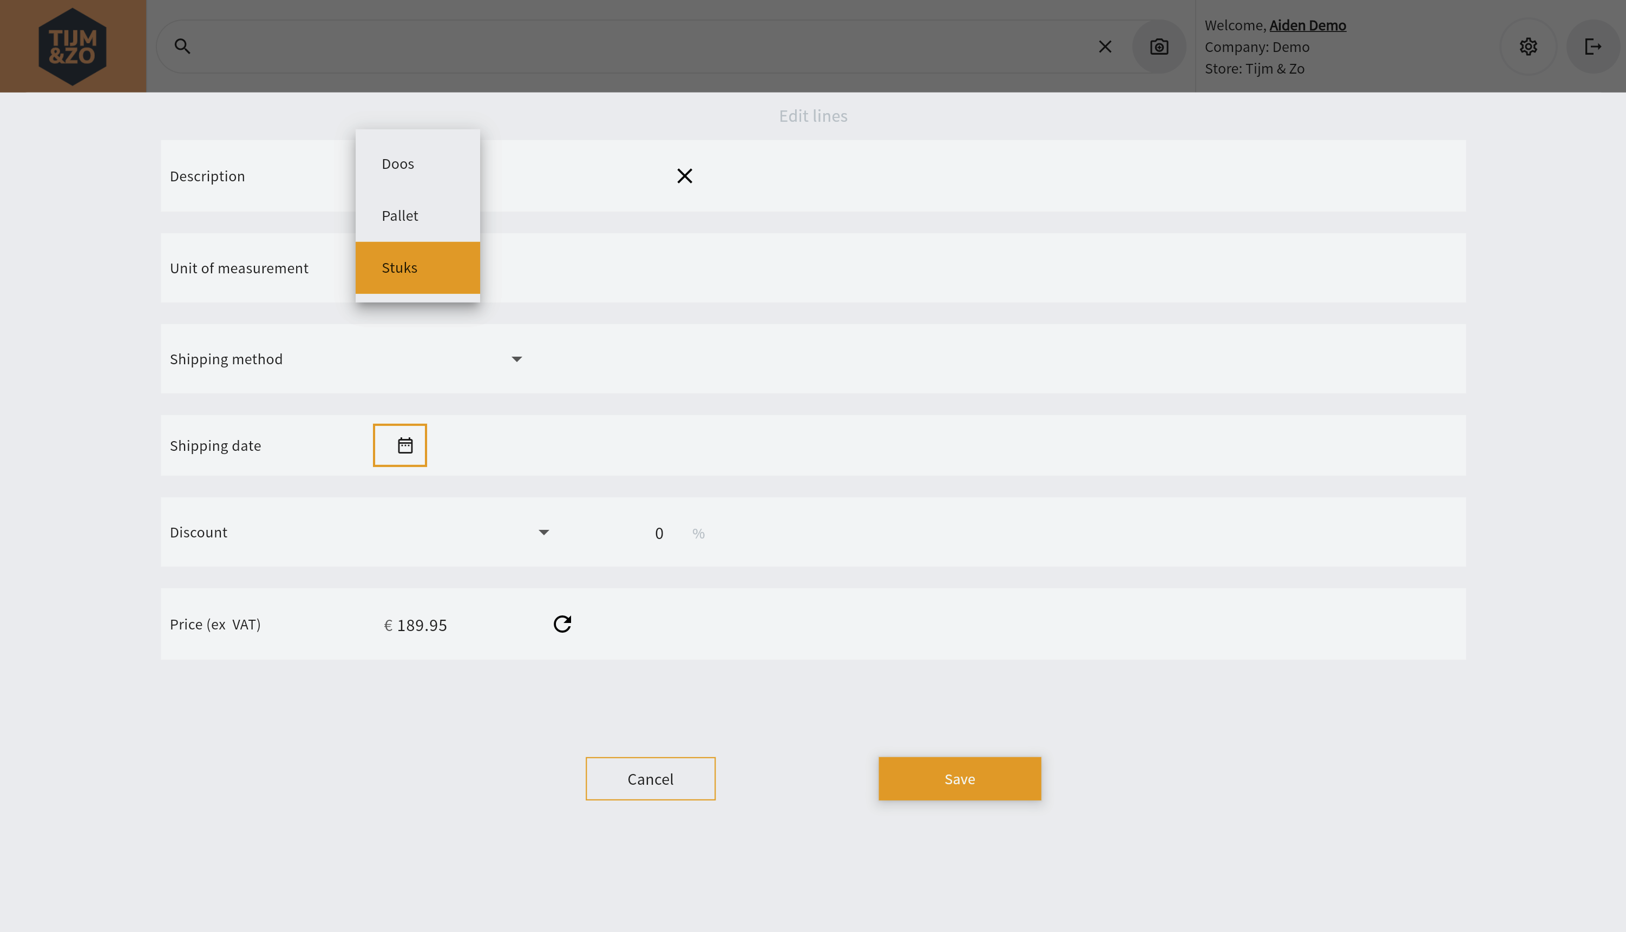Click the search magnifier icon
Screen dimensions: 1626x932
tap(182, 46)
